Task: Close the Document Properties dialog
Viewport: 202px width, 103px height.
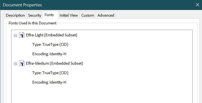Action: click(197, 5)
